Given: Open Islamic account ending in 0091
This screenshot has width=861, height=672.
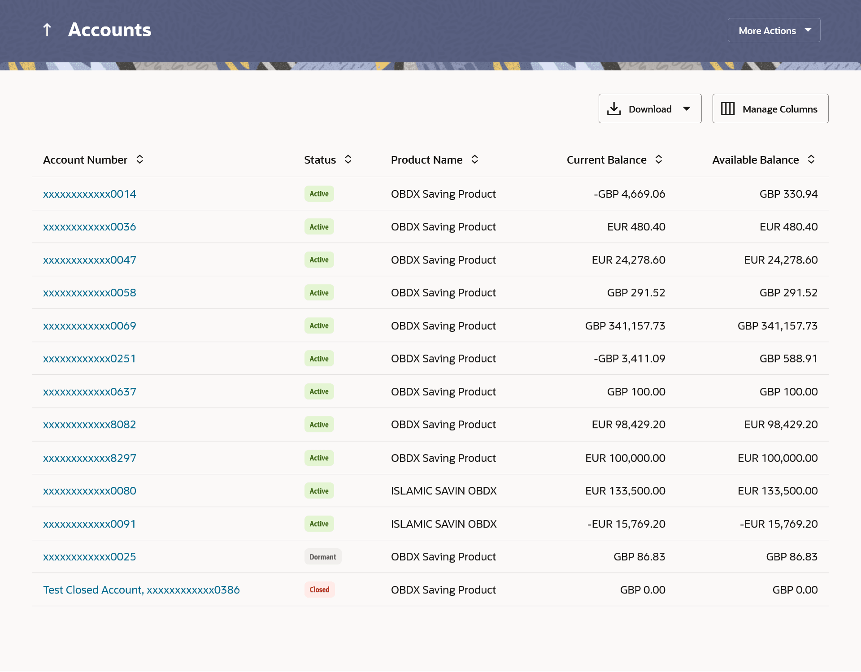Looking at the screenshot, I should tap(90, 524).
